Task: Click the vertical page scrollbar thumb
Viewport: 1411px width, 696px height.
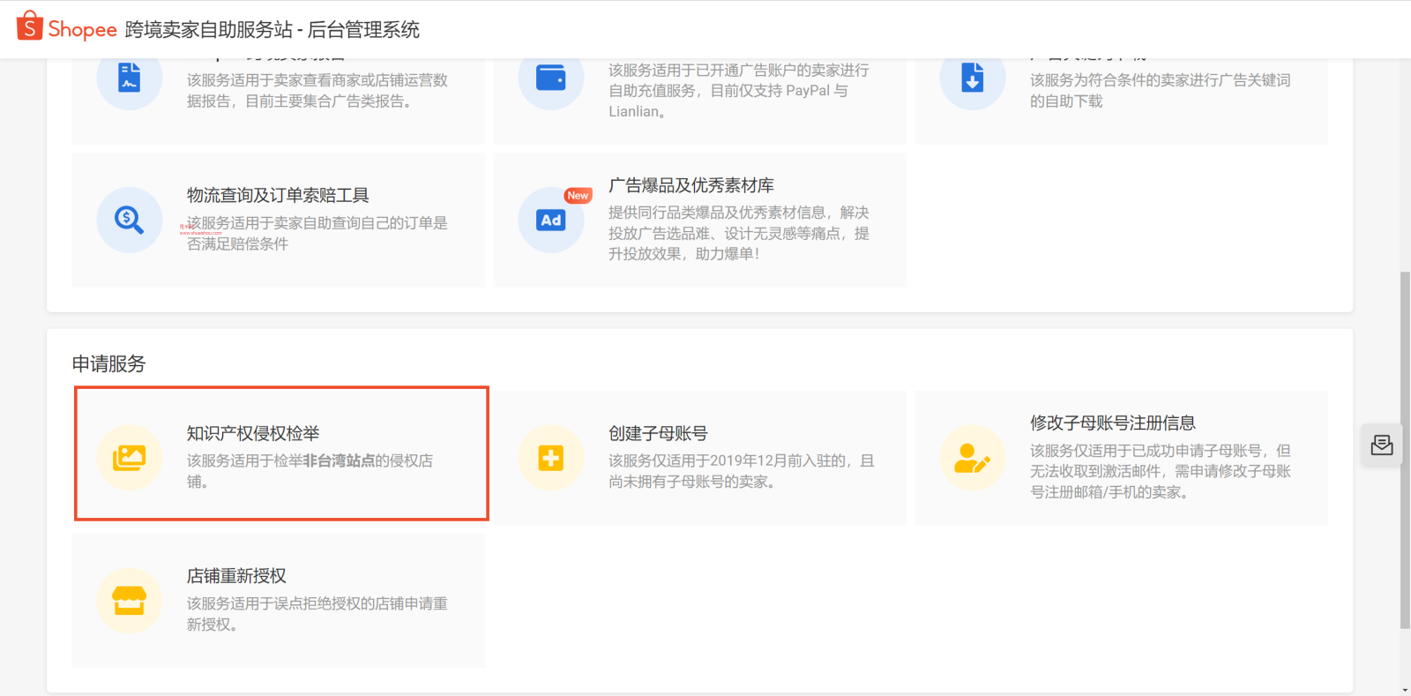Action: [1405, 450]
